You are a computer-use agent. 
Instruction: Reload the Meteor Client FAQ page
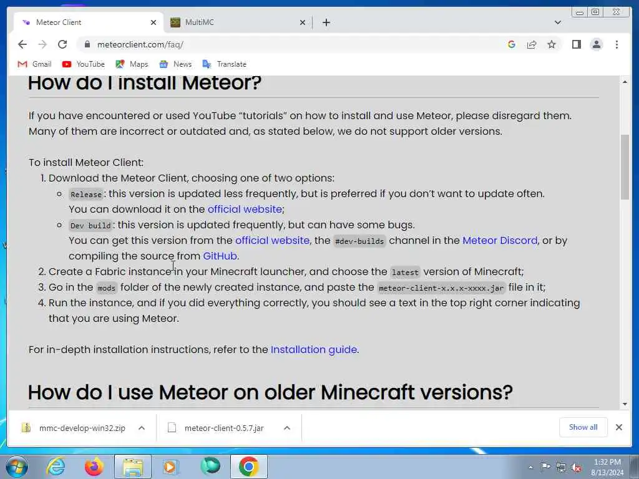[62, 44]
